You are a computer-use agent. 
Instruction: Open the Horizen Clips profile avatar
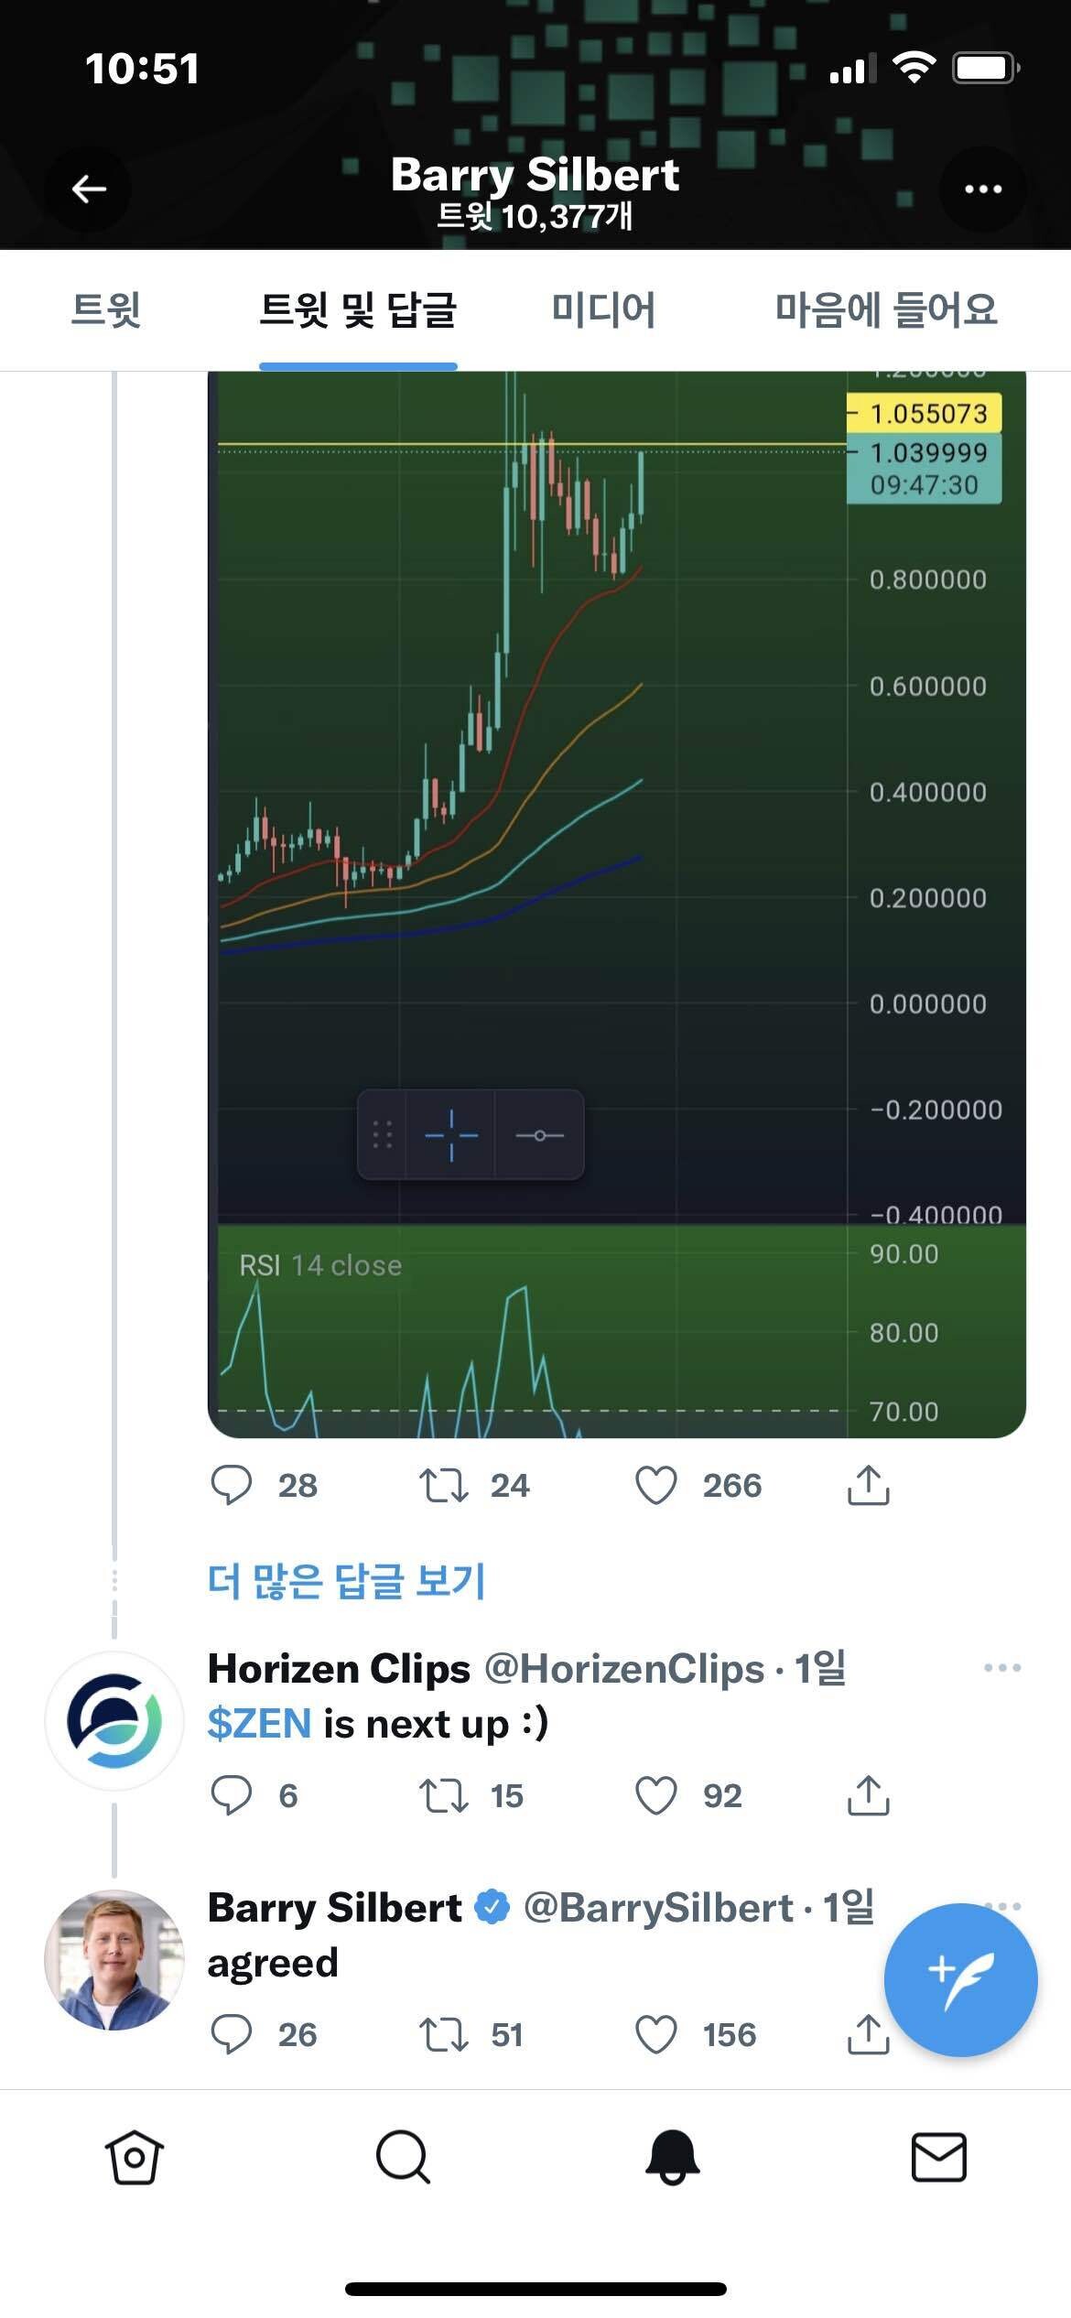[114, 1721]
